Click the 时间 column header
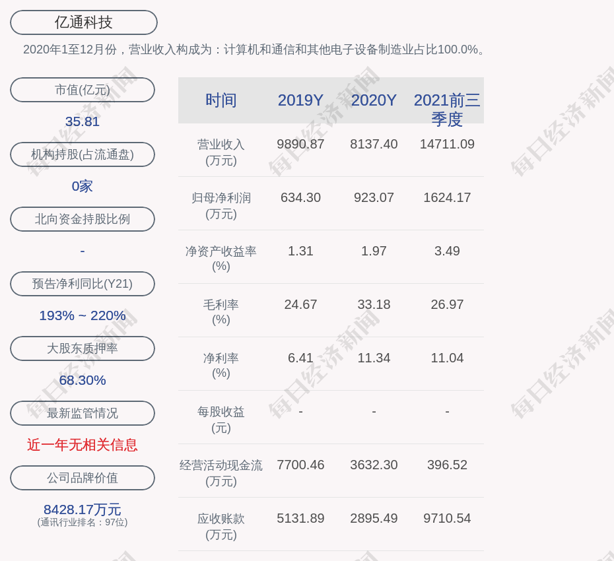 pos(221,100)
